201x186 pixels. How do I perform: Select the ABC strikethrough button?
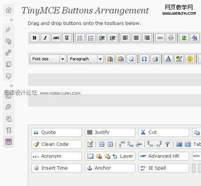(x=56, y=38)
